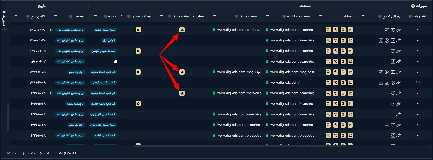Open the www.digikala.com/ found page link
433x160 pixels.
285,83
